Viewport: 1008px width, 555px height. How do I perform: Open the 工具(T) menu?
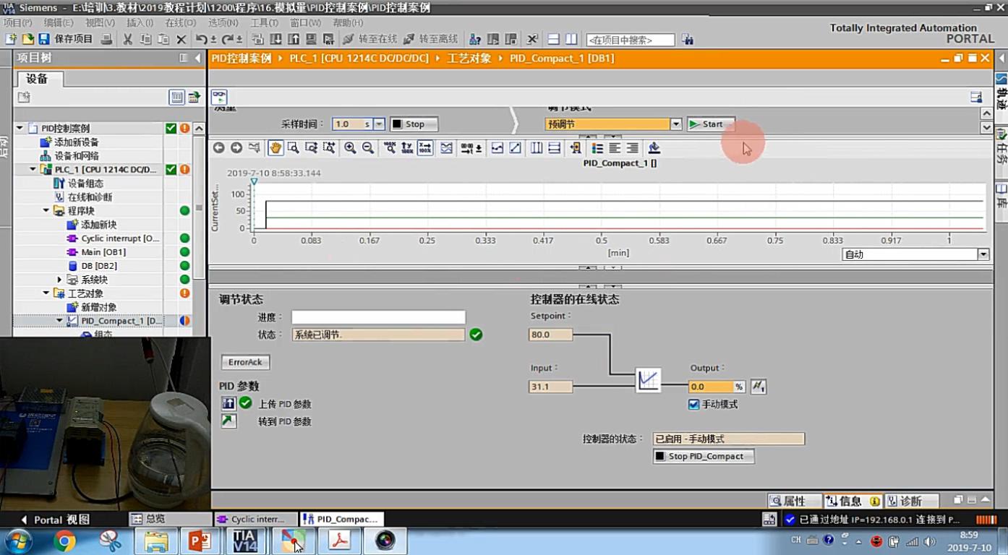click(264, 23)
